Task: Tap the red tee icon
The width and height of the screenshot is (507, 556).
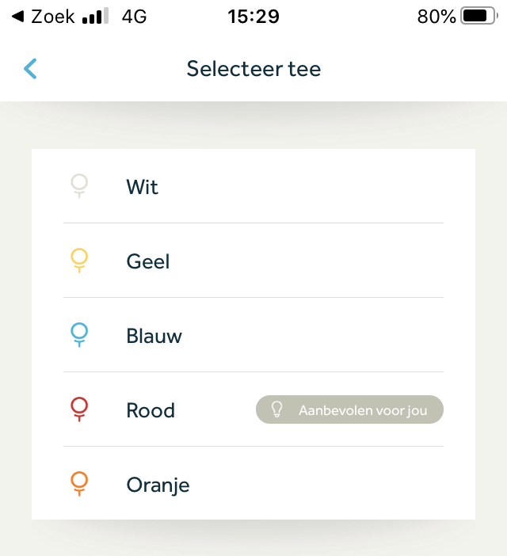Action: pos(79,409)
